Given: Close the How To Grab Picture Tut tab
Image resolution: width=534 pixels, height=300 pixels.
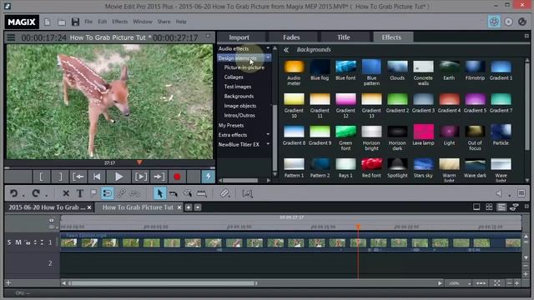Looking at the screenshot, I should [x=179, y=207].
